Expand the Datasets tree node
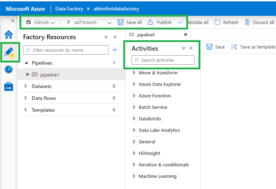The height and width of the screenshot is (189, 276). tap(41, 86)
